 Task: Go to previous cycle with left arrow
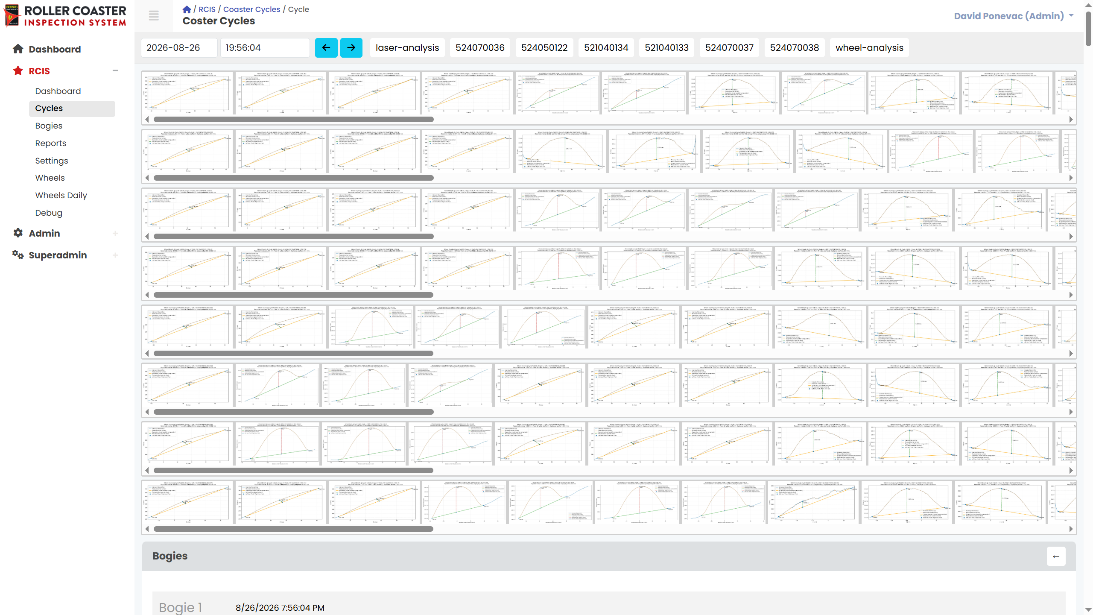pyautogui.click(x=326, y=48)
